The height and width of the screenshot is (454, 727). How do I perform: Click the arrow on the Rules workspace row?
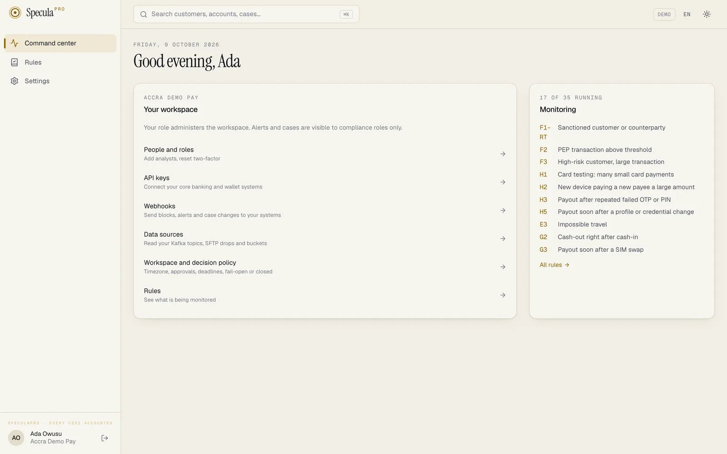tap(503, 295)
